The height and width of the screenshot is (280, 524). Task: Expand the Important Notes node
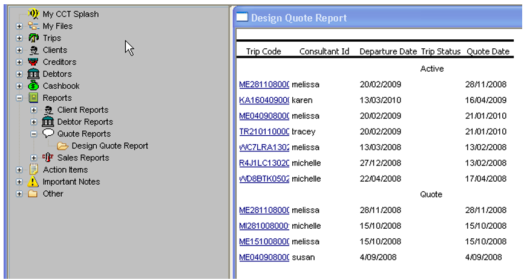[x=19, y=182]
